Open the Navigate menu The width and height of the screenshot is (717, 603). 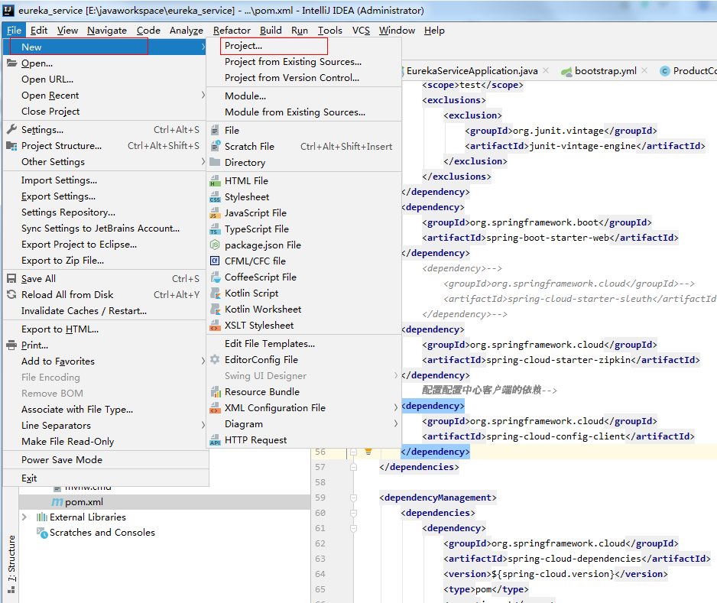107,30
